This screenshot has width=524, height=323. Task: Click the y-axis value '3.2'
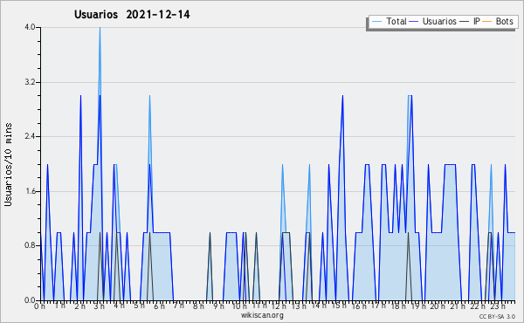(x=30, y=82)
